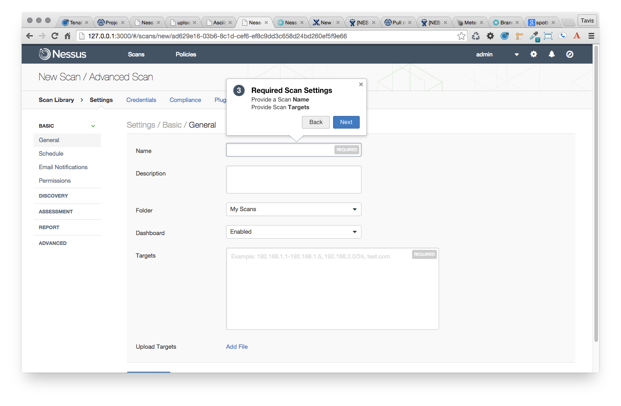Select Permissions in the sidebar

[55, 180]
